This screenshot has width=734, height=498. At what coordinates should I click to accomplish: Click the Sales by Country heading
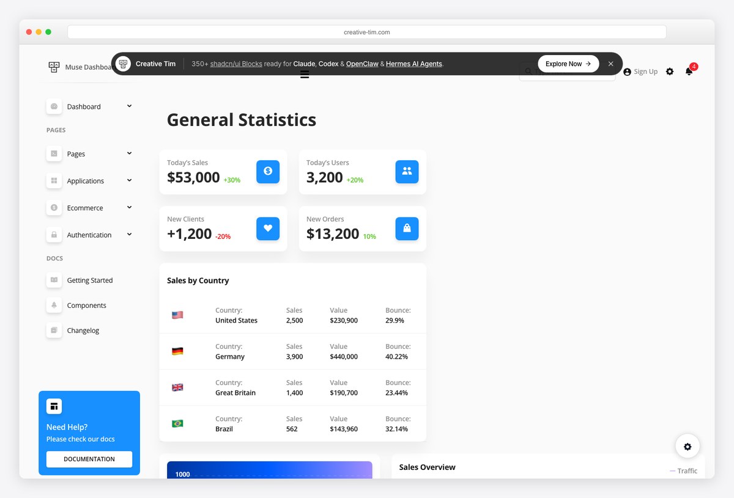[198, 280]
